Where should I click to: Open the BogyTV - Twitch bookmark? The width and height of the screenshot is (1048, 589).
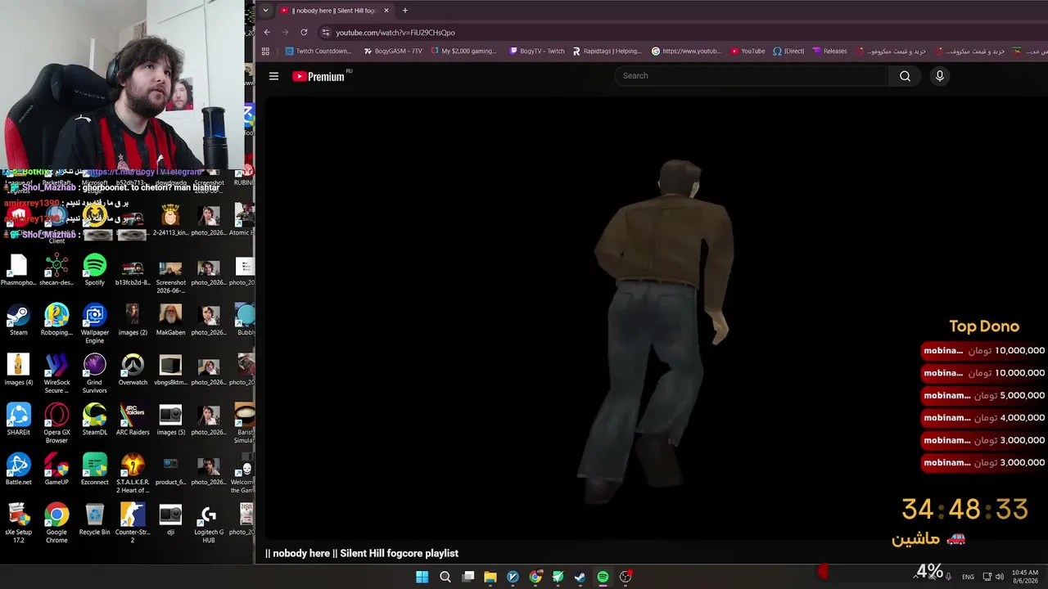[537, 51]
